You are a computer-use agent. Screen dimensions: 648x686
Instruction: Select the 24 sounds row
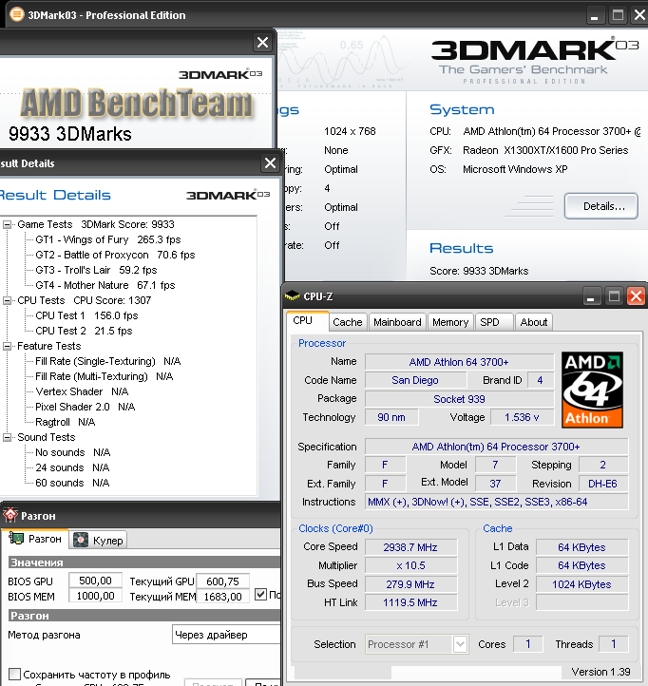pos(72,467)
